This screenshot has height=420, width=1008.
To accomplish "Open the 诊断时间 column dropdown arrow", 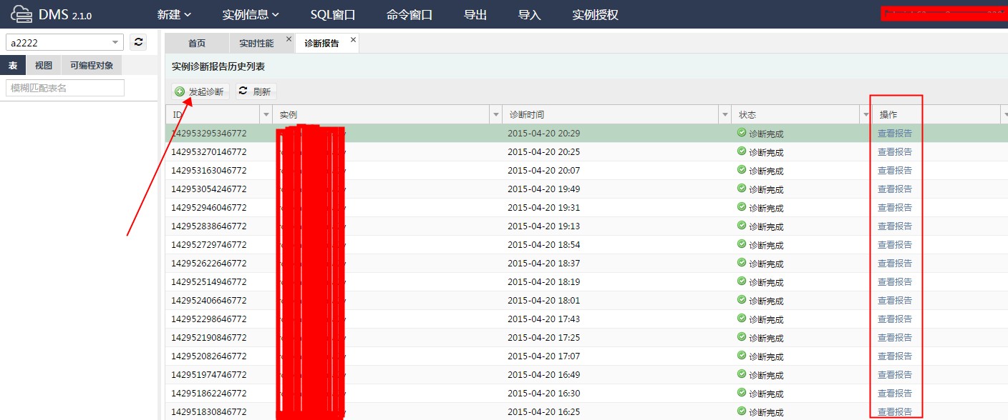I will click(724, 114).
